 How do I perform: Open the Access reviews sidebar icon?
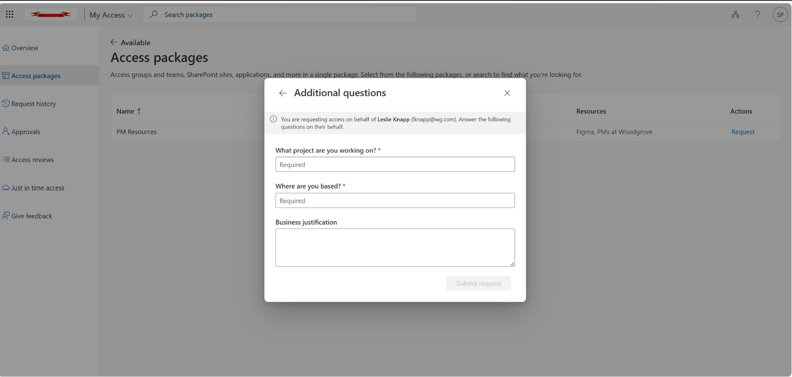[x=6, y=159]
